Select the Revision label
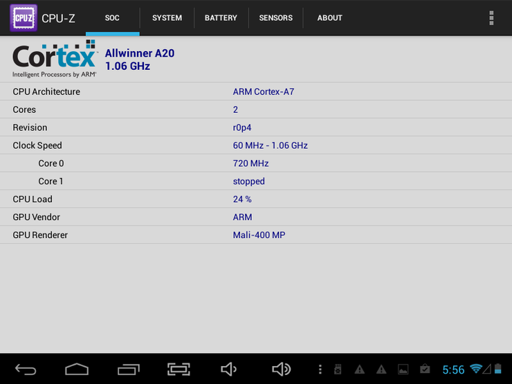 pyautogui.click(x=30, y=128)
